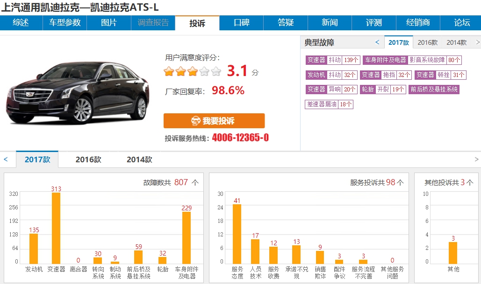Click the 承诺不兑现 bar showing 13
Image resolution: width=481 pixels, height=284 pixels.
click(x=296, y=255)
